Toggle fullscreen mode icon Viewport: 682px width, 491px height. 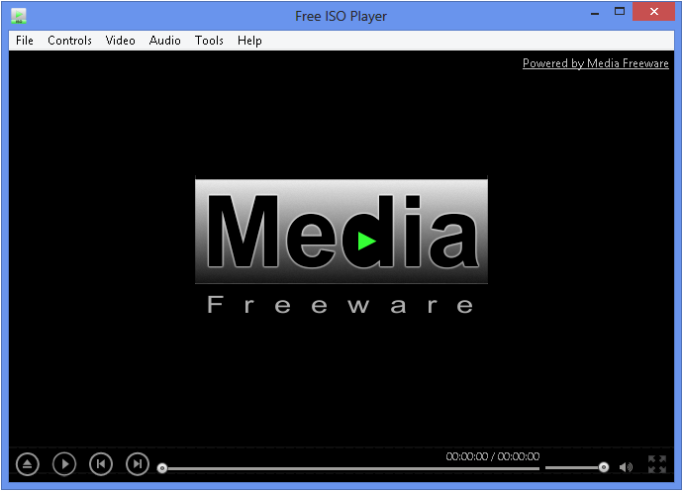(657, 464)
